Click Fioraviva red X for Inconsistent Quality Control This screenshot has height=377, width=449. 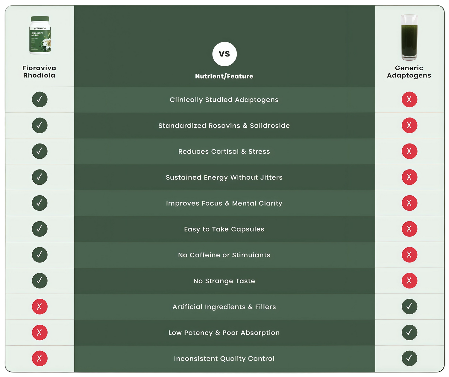[x=40, y=358]
